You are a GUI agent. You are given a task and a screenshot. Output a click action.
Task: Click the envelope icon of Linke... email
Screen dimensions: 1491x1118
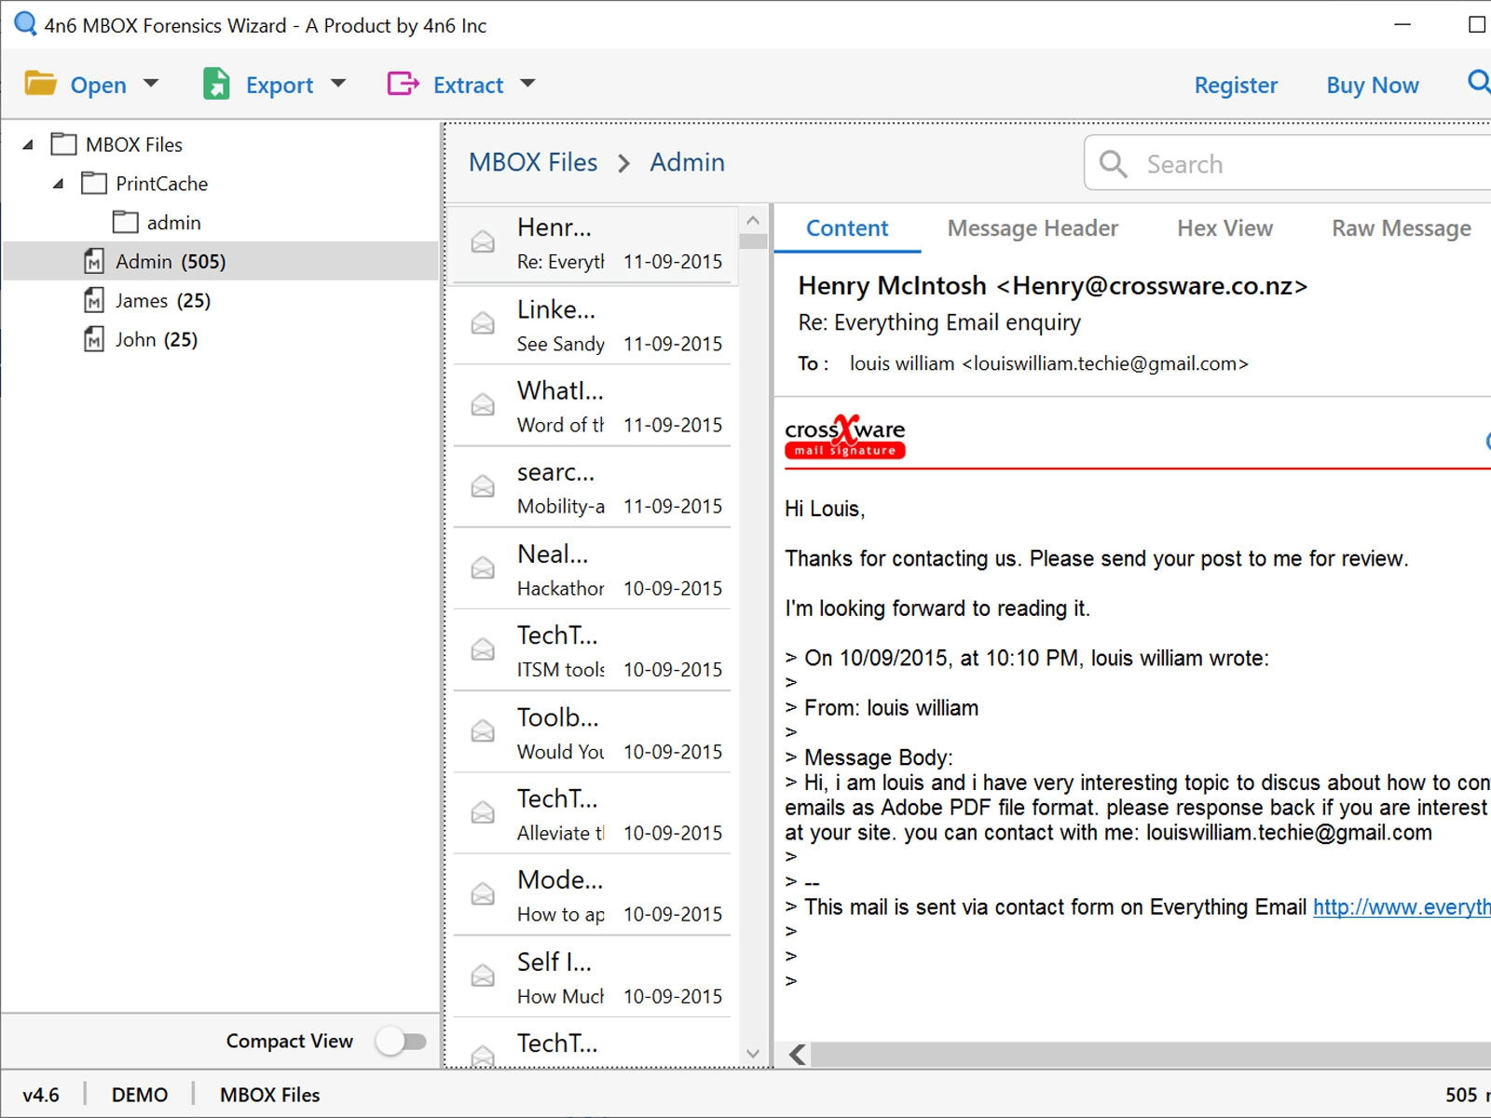tap(483, 323)
